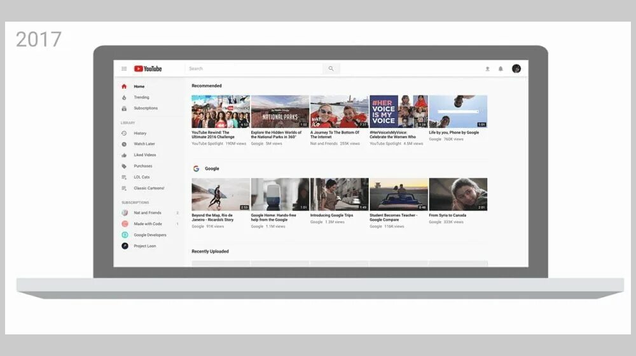Image resolution: width=636 pixels, height=356 pixels.
Task: Click the Trending flame icon
Action: tap(124, 97)
